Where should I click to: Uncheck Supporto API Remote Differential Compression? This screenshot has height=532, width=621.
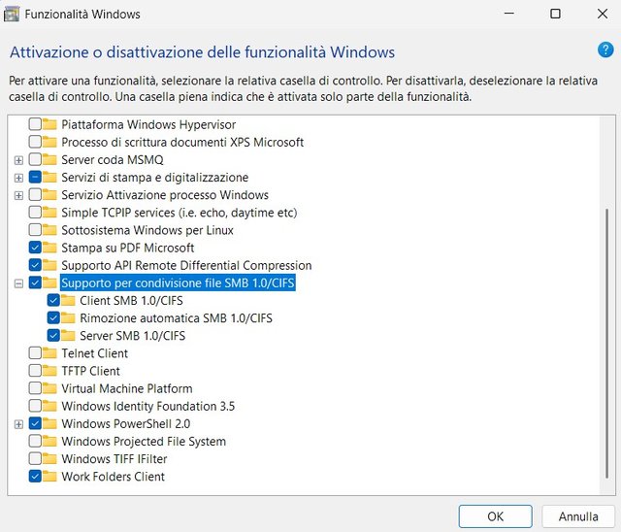35,265
